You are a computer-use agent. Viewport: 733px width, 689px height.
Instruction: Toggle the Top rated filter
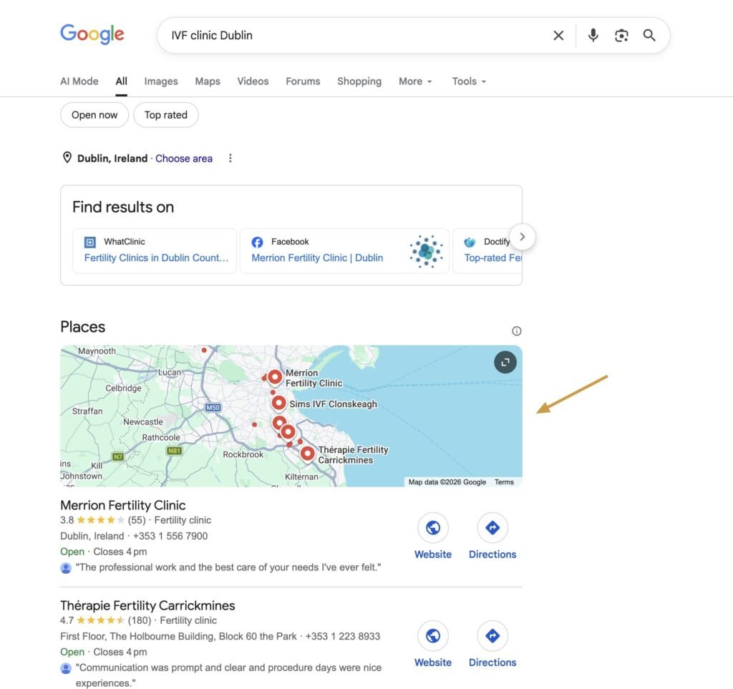click(x=166, y=115)
